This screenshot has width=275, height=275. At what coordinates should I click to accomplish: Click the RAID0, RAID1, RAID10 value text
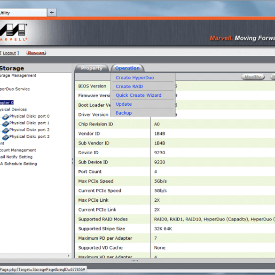214,219
